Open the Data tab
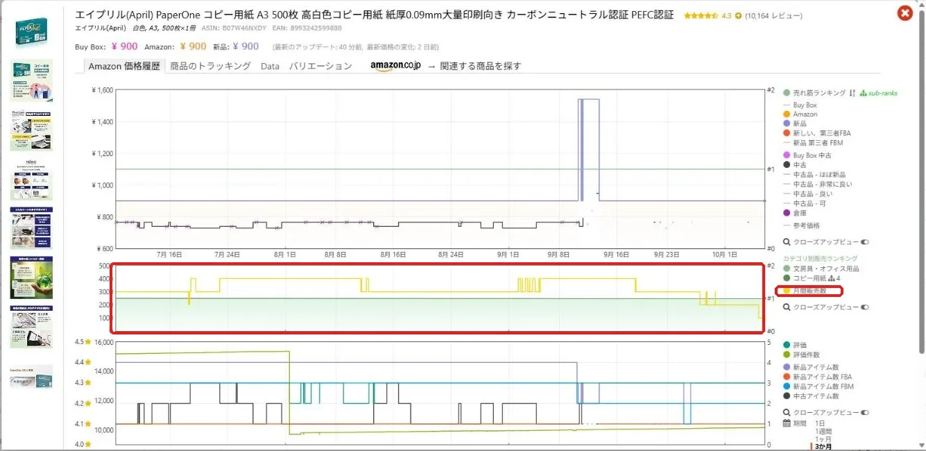This screenshot has width=926, height=451. 270,66
